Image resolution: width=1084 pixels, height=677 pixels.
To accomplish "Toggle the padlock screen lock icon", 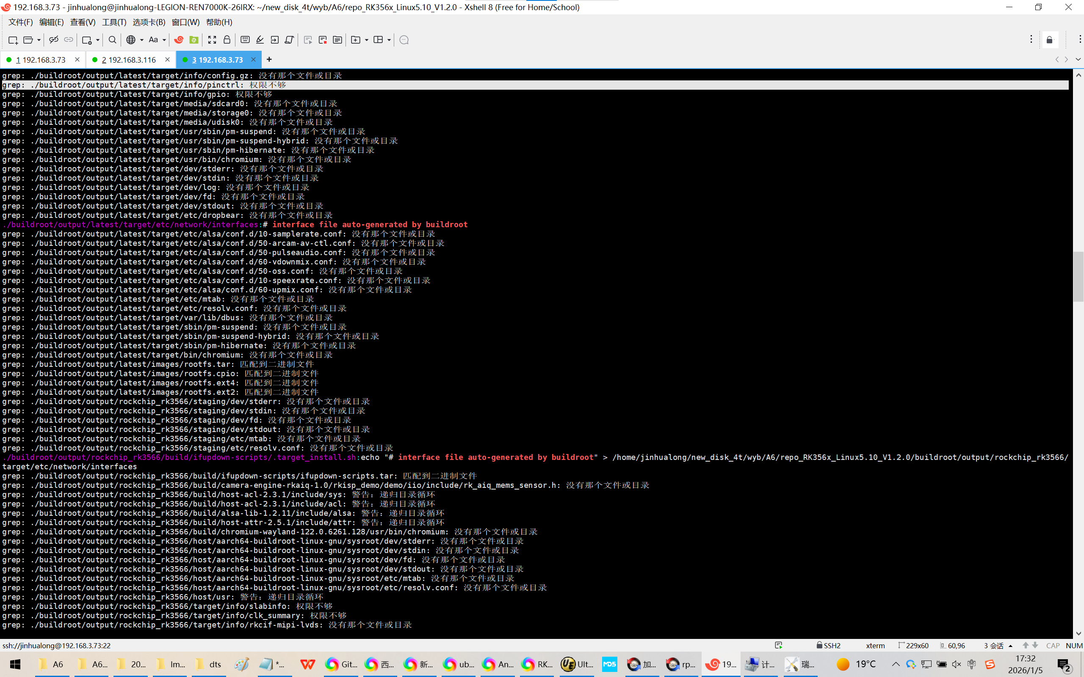I will tap(227, 40).
